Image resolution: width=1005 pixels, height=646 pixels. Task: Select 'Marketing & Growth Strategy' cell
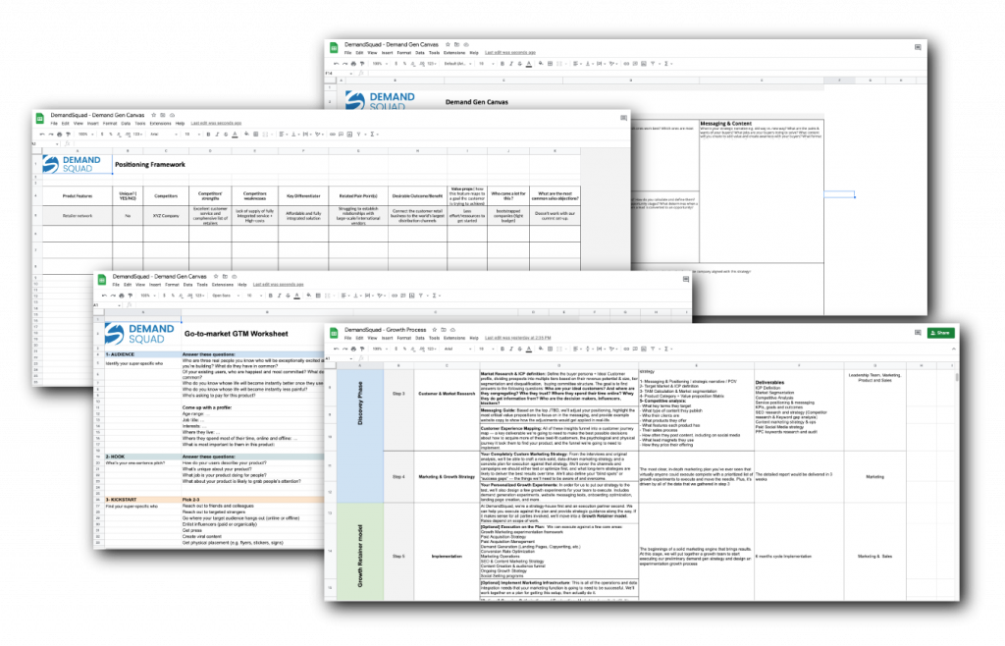pos(447,476)
